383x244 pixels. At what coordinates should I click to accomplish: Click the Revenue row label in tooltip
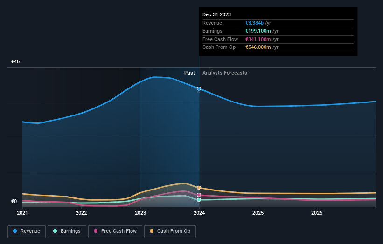pos(212,23)
